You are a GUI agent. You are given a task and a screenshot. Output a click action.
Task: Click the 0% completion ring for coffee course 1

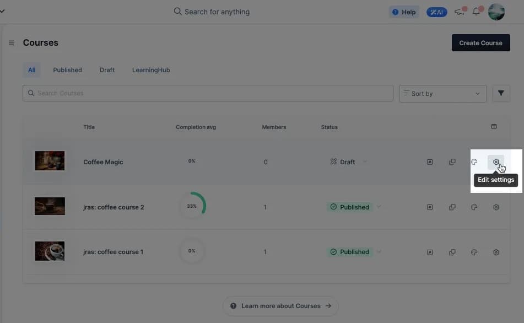[192, 251]
